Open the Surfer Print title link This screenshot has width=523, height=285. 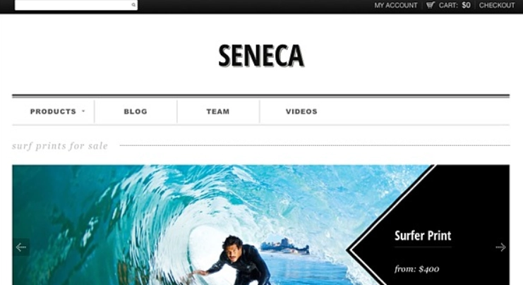click(423, 236)
